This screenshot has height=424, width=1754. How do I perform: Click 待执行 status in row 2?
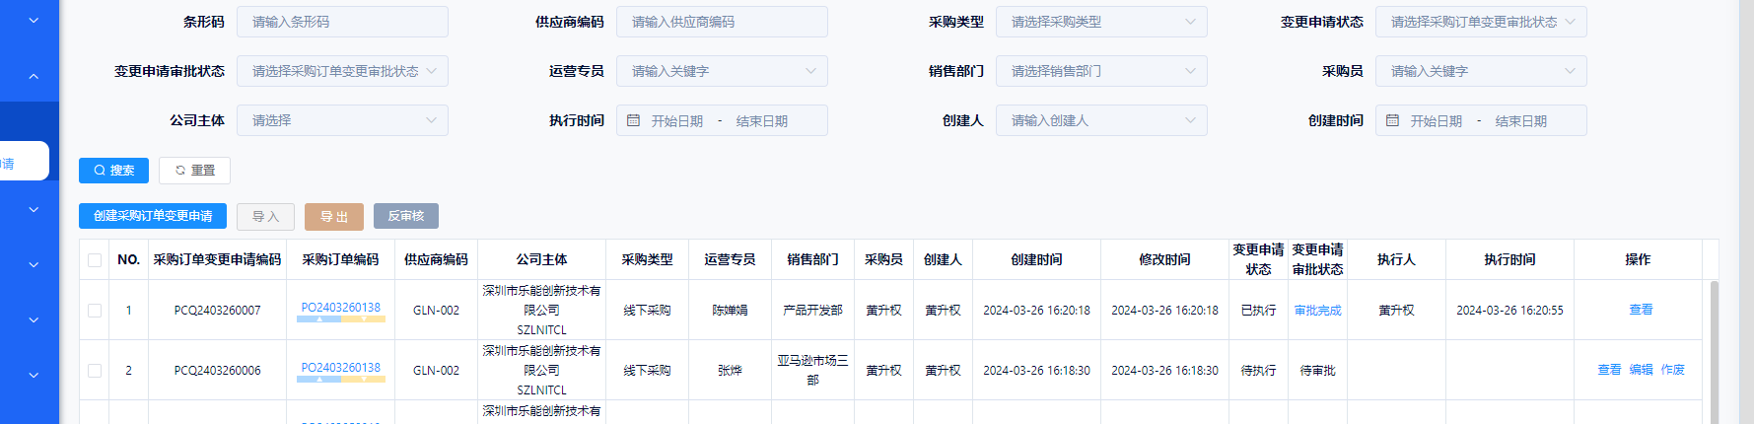1258,371
